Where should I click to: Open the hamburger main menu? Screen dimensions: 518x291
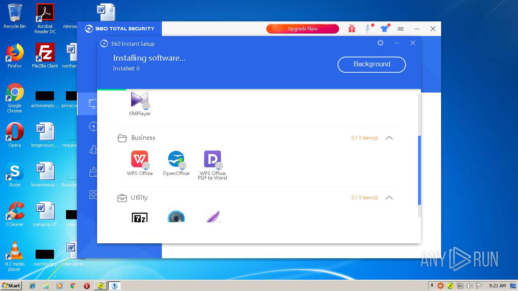click(401, 29)
